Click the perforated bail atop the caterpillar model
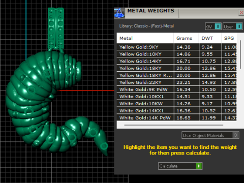Image resolution: width=244 pixels, height=183 pixels. (x=56, y=29)
